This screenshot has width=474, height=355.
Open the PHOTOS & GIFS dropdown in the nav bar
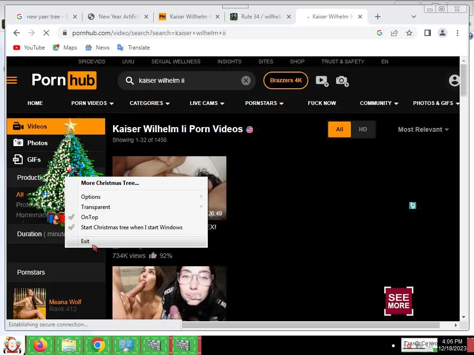click(436, 103)
